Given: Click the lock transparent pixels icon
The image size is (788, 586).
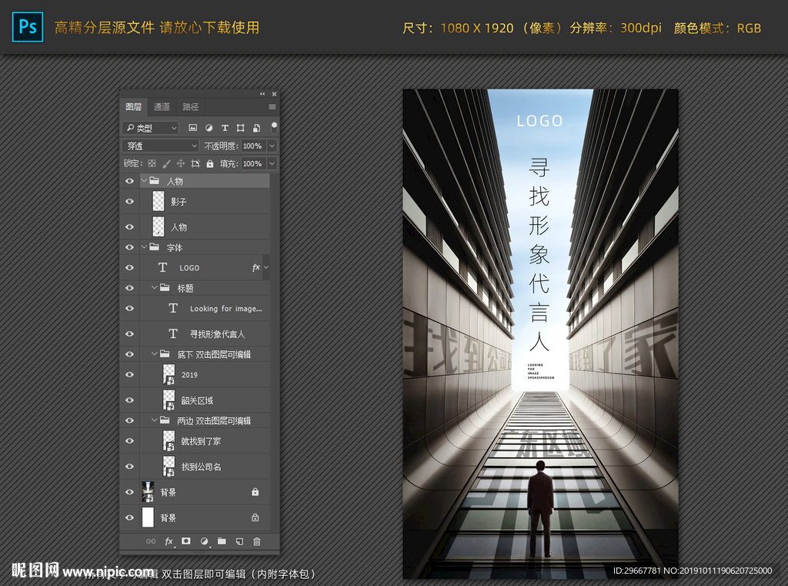Looking at the screenshot, I should pyautogui.click(x=152, y=163).
